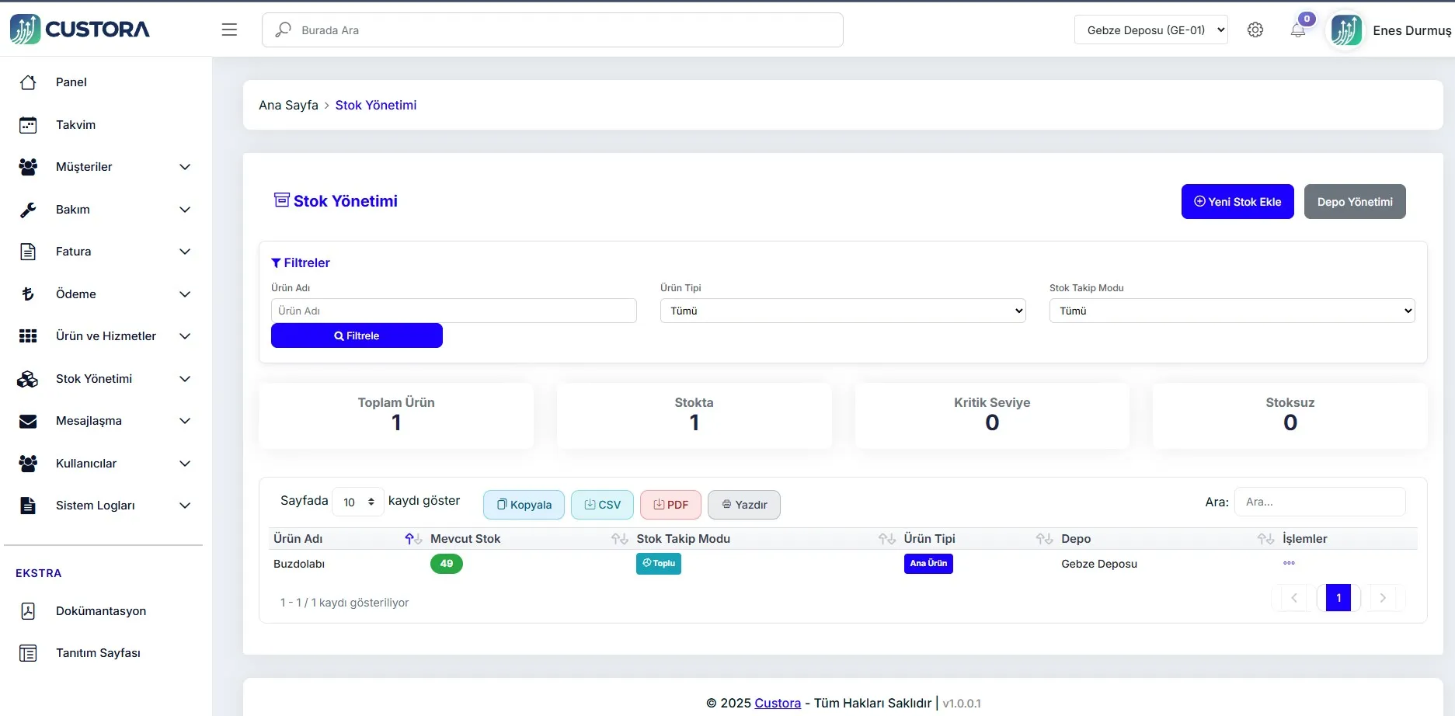Open the notifications bell icon
Screen dimensions: 1455x716
click(1297, 30)
